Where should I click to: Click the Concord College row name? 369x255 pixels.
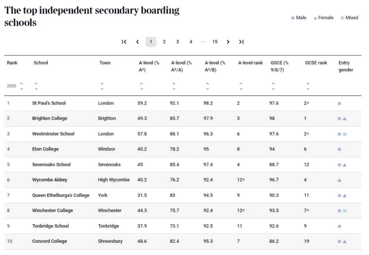coord(50,241)
